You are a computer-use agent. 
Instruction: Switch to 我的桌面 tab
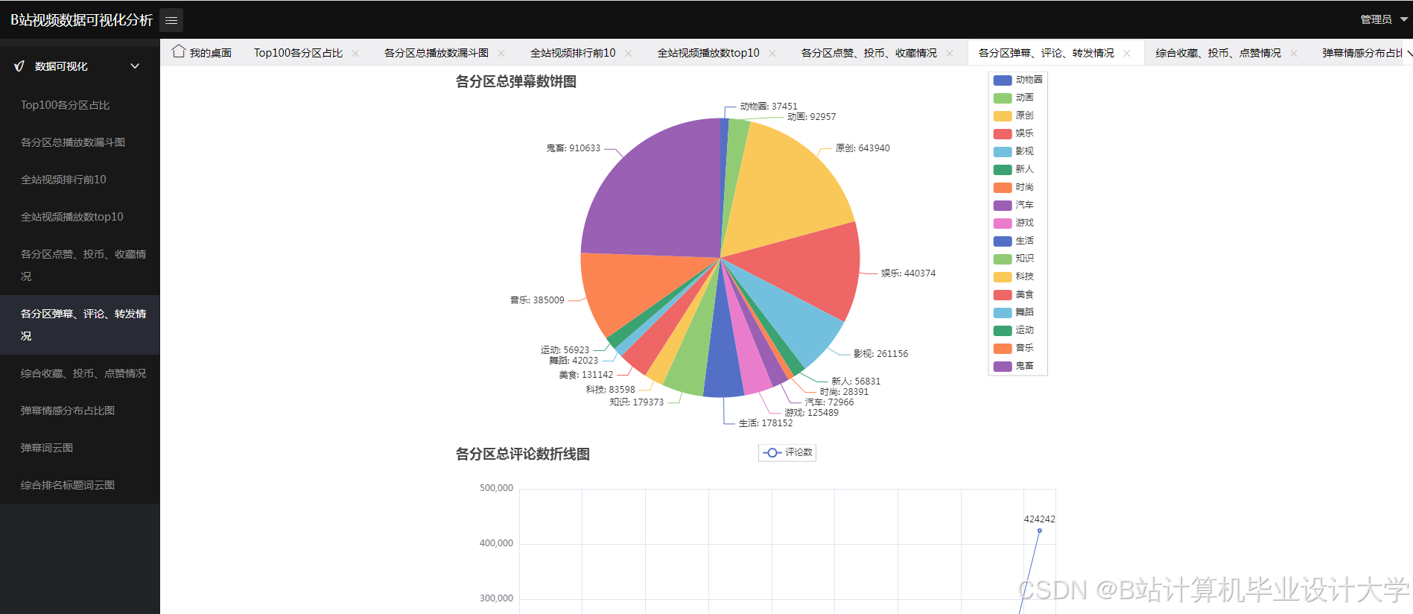(202, 53)
